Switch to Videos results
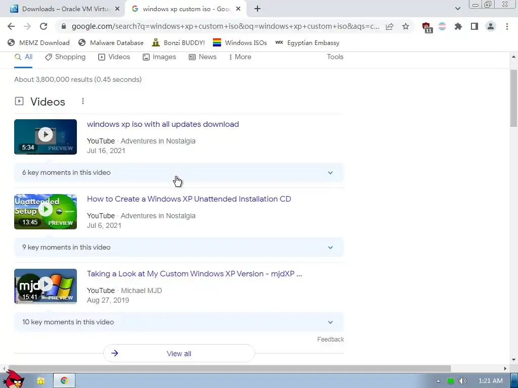 coord(114,57)
